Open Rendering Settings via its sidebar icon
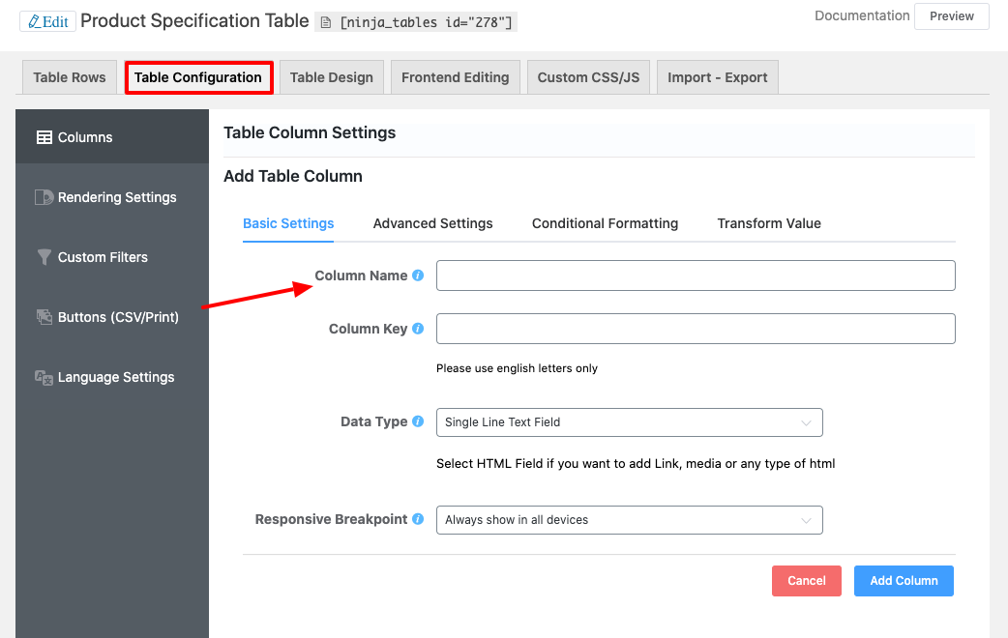 tap(44, 196)
